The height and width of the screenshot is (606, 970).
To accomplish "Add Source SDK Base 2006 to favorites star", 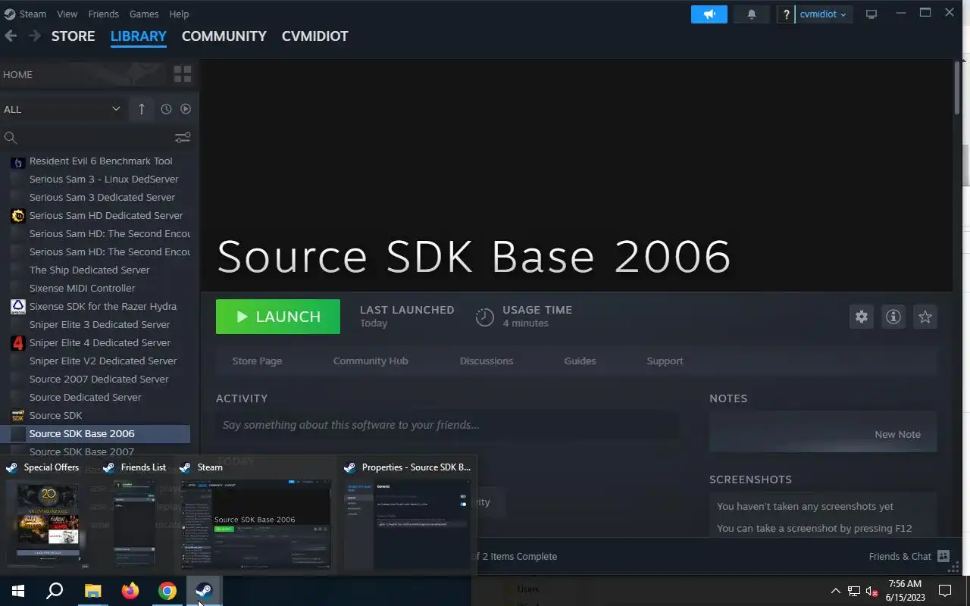I will [x=925, y=317].
